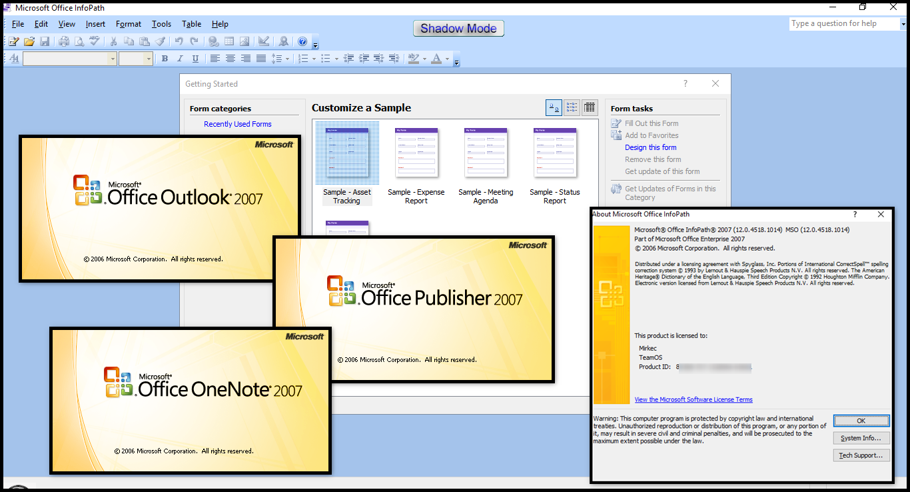Click the Open folder toolbar icon
This screenshot has width=910, height=492.
29,41
